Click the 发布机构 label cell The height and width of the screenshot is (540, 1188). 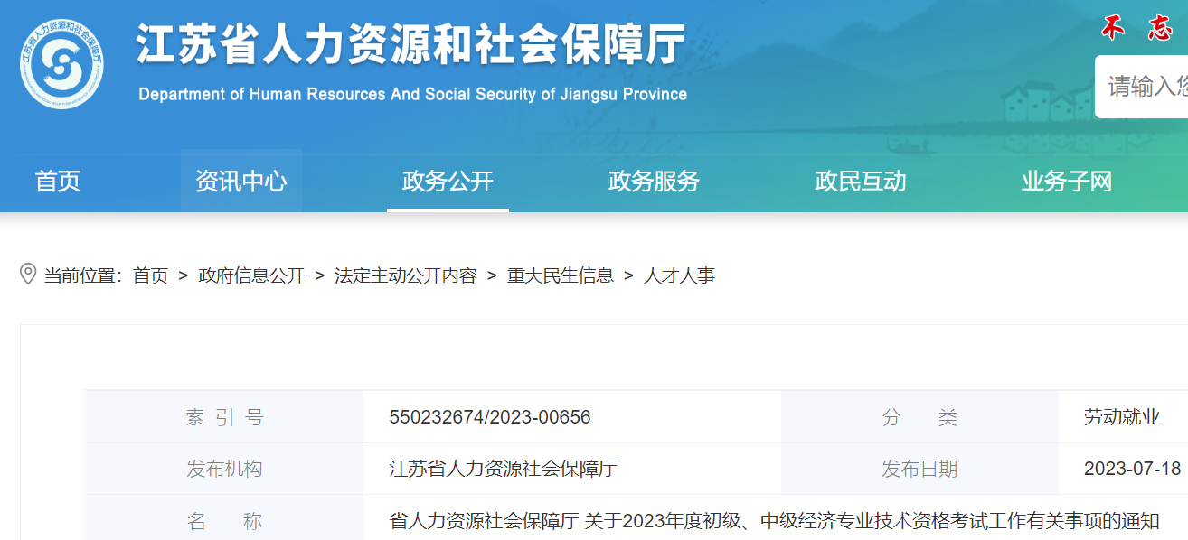[x=224, y=469]
